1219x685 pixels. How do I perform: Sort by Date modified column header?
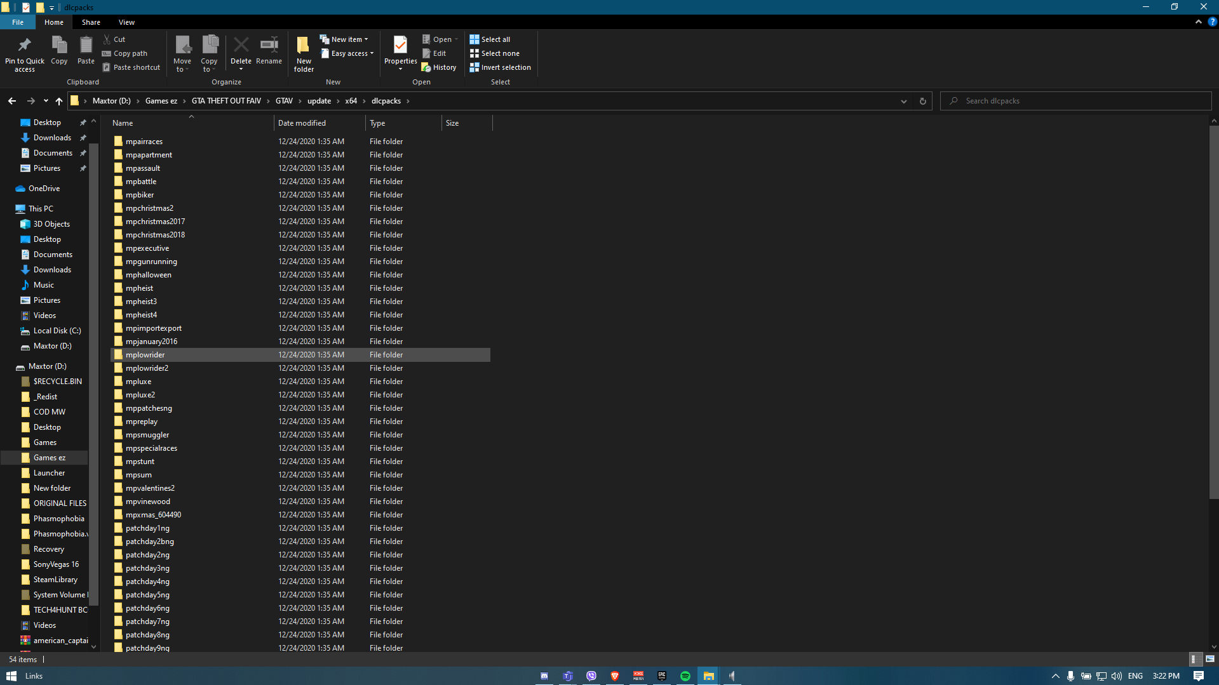click(320, 123)
